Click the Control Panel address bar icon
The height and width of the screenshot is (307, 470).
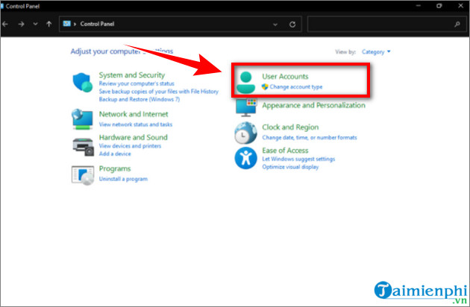pos(67,24)
